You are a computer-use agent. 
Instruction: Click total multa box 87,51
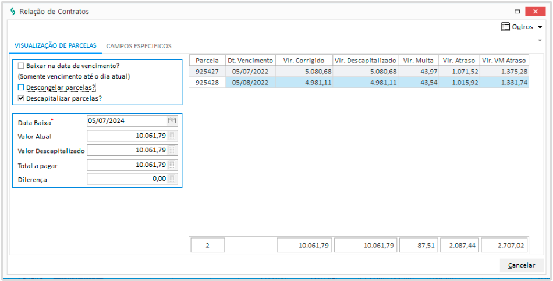[419, 246]
